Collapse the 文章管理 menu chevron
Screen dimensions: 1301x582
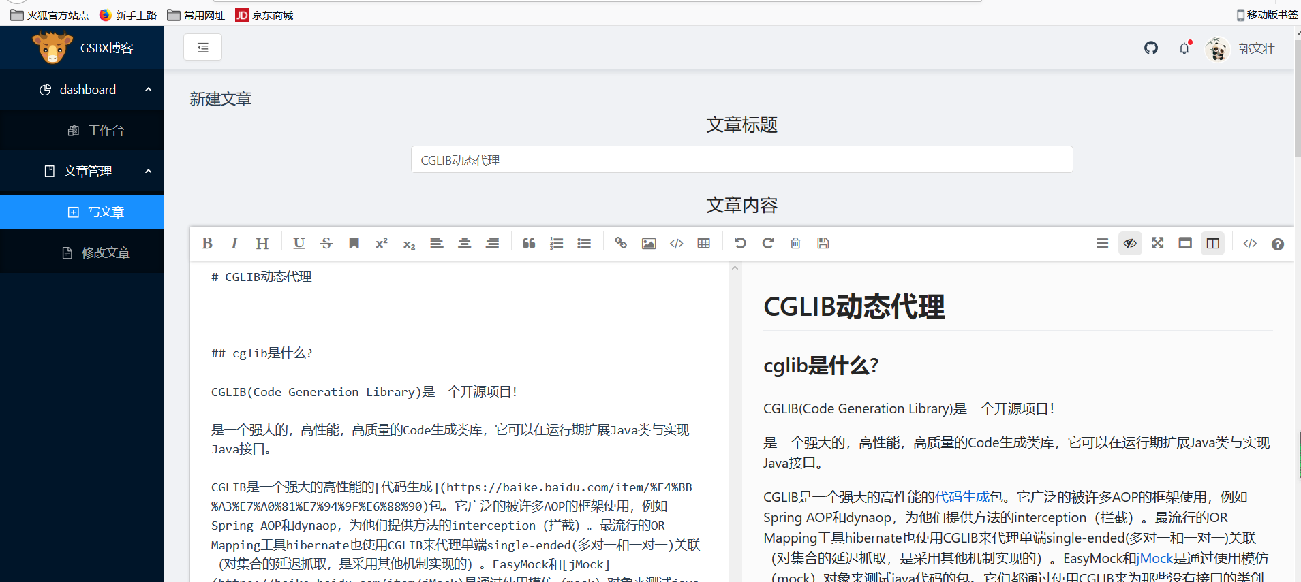pos(149,171)
